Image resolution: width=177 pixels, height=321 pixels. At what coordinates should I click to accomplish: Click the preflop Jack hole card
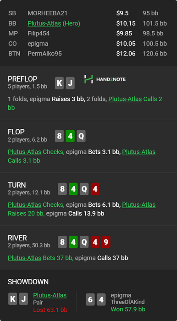(70, 83)
